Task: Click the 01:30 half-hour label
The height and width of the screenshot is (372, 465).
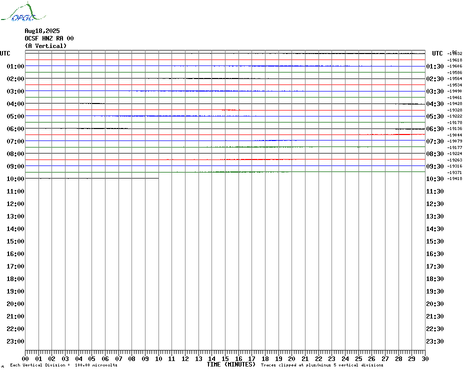Action: coord(435,66)
